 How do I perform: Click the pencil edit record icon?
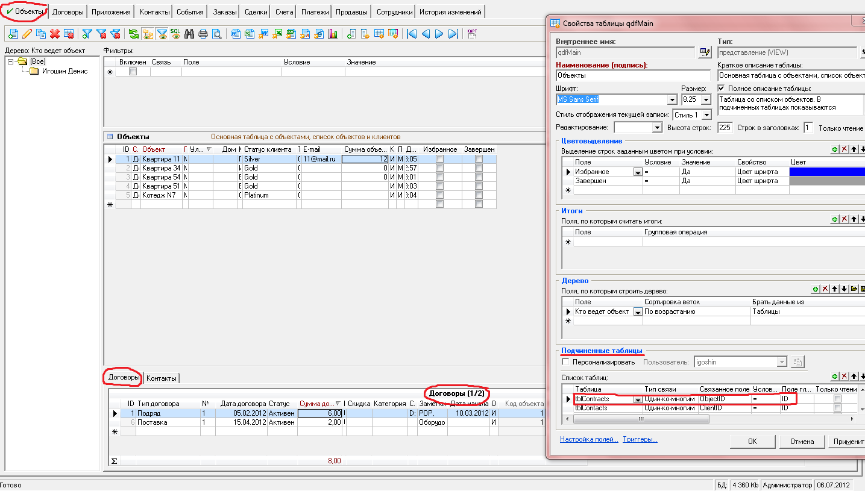tap(27, 34)
